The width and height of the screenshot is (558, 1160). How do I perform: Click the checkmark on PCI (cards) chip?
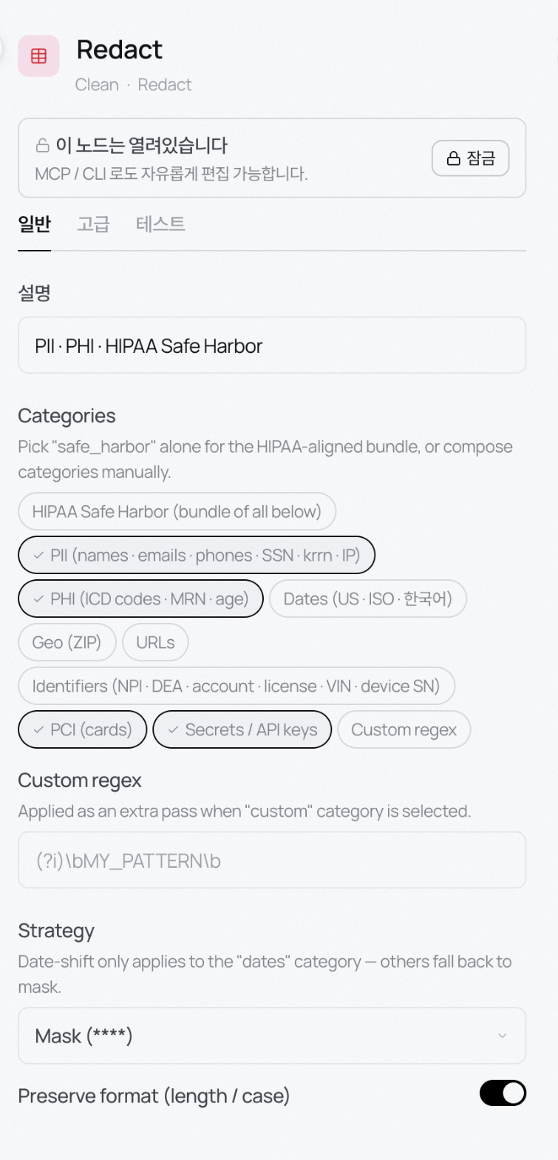pos(38,730)
